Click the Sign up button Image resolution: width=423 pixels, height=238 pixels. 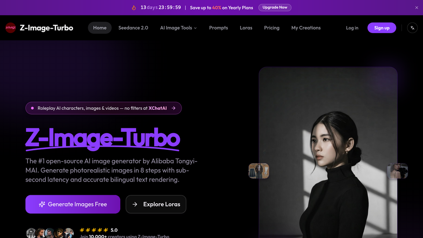[382, 28]
